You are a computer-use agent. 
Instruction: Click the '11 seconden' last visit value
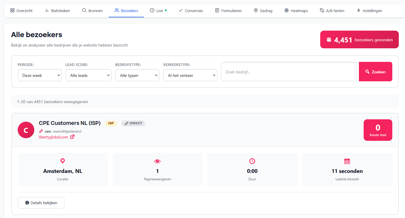(347, 171)
